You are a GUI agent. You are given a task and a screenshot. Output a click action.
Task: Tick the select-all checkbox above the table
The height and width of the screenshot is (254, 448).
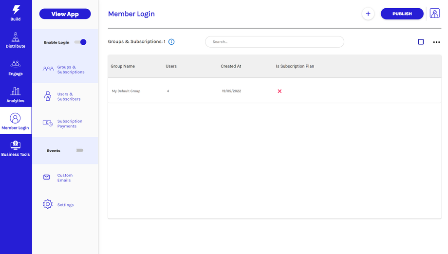[421, 42]
